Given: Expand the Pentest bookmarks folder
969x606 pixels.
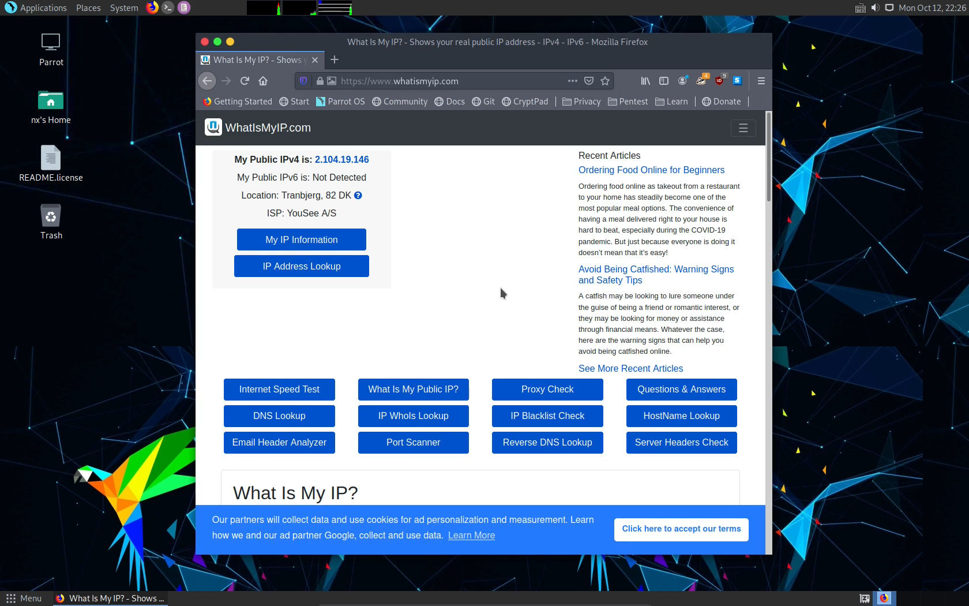Looking at the screenshot, I should click(x=628, y=102).
